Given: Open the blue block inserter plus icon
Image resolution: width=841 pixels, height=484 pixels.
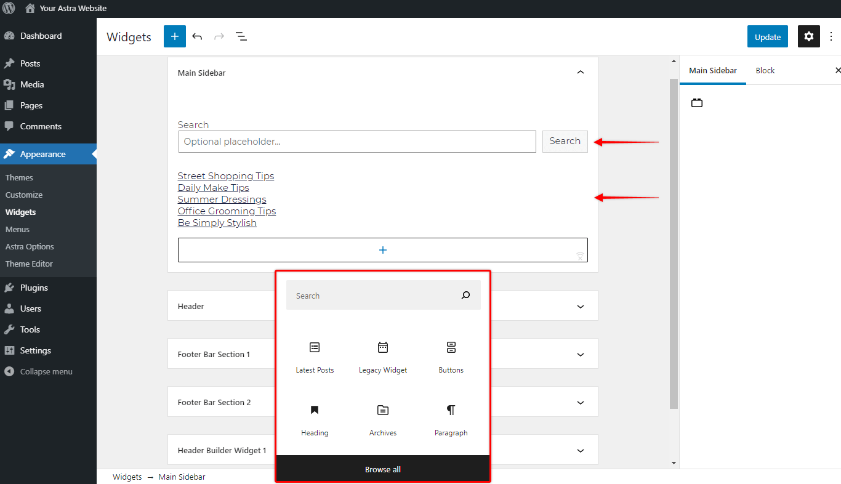Looking at the screenshot, I should pos(174,36).
